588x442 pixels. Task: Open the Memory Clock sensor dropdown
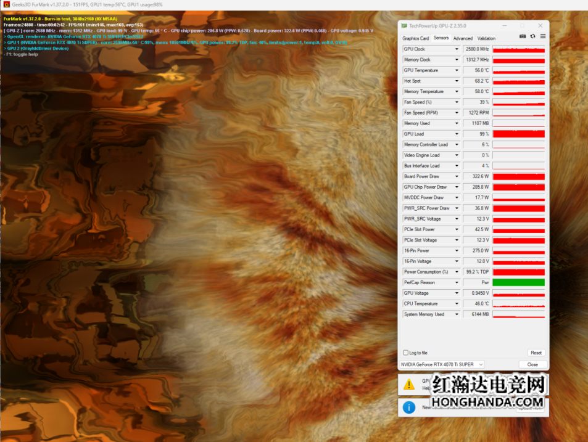[457, 60]
